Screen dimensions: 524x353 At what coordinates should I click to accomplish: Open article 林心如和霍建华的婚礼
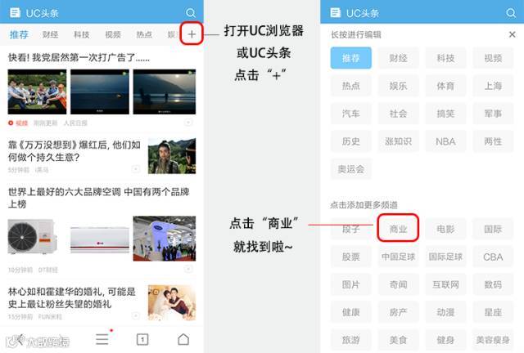(x=72, y=297)
